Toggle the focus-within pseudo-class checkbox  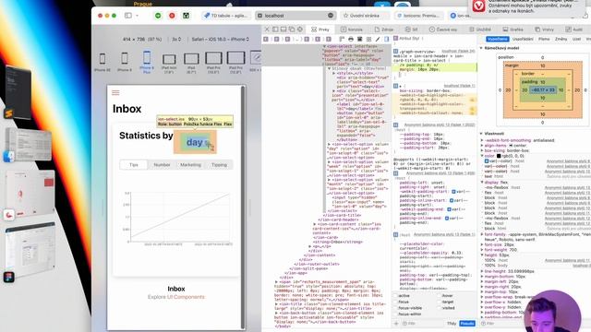click(x=395, y=314)
